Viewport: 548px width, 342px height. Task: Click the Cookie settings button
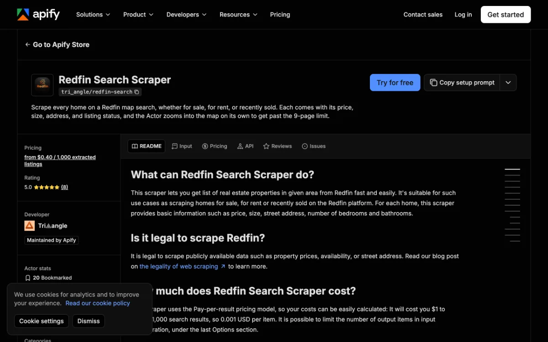tap(42, 321)
